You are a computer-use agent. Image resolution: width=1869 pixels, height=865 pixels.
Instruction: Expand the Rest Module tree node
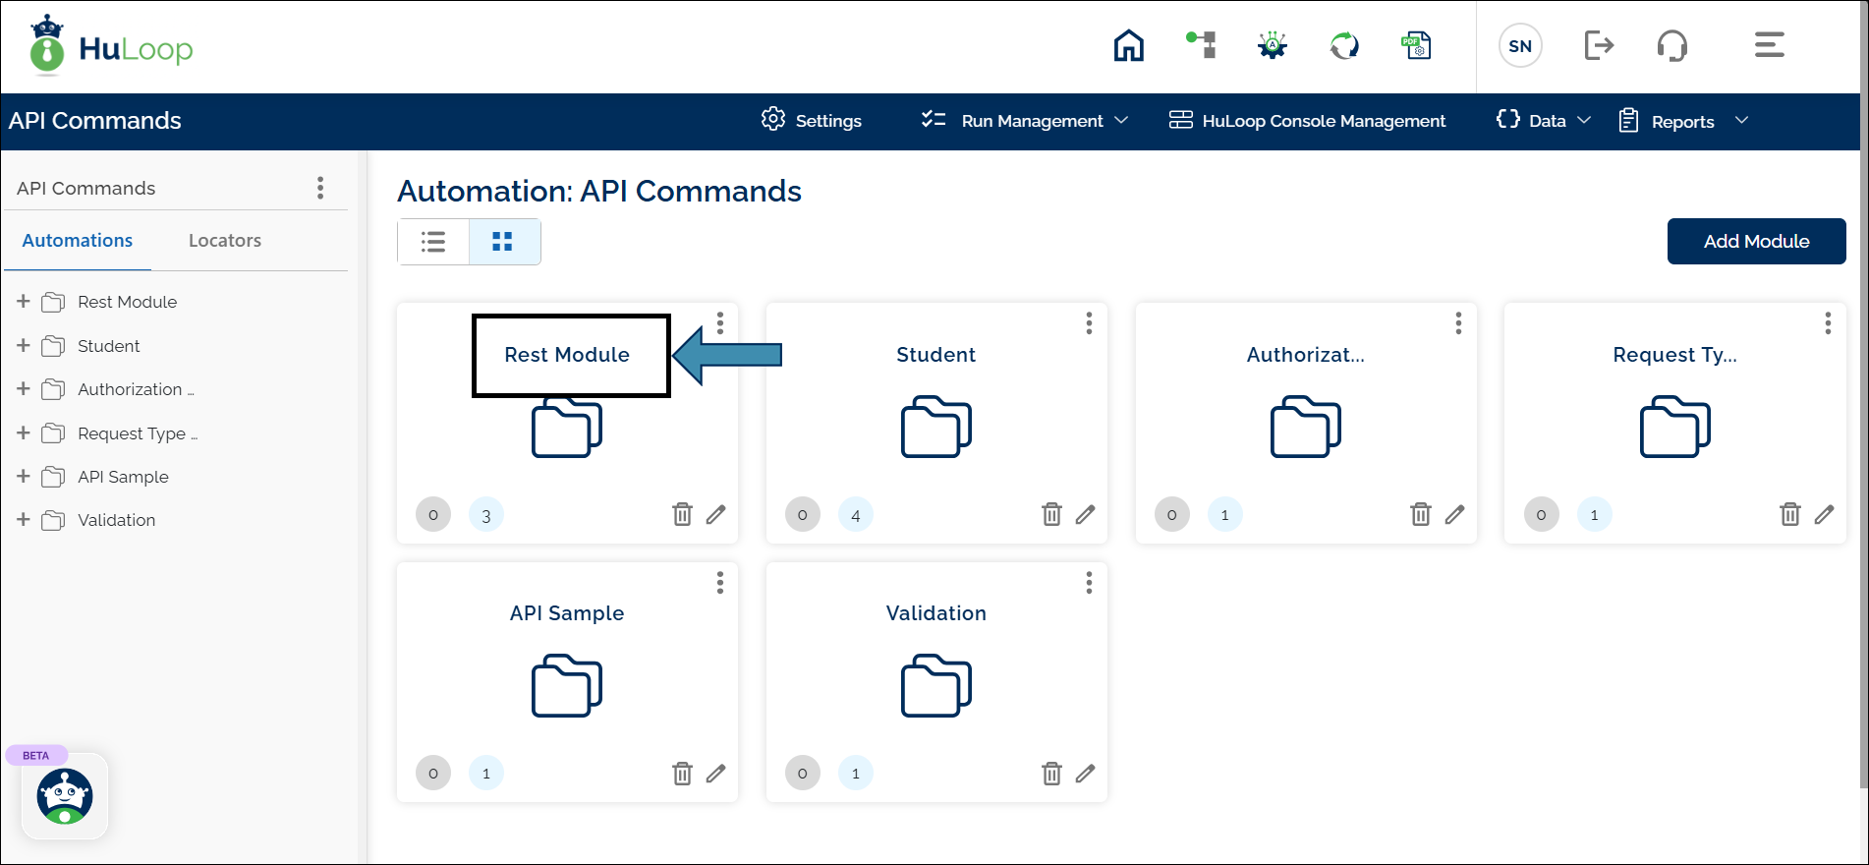[x=24, y=301]
